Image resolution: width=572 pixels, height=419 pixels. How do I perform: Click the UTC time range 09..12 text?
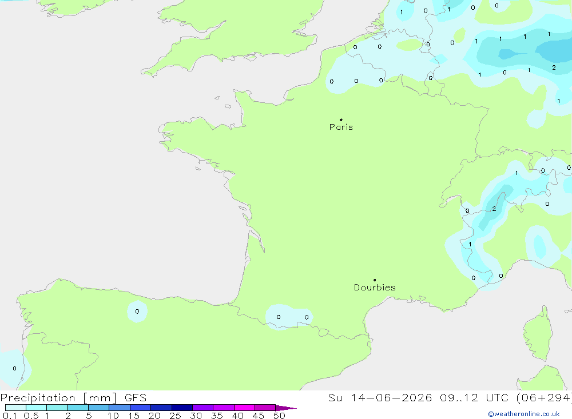click(x=459, y=397)
